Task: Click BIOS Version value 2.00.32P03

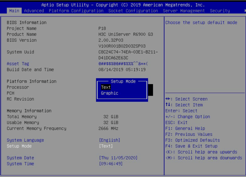Action: tap(111, 40)
